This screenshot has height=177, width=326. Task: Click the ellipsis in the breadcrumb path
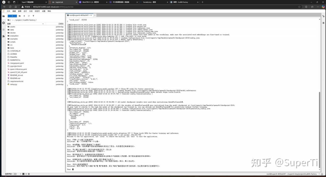click(12, 20)
